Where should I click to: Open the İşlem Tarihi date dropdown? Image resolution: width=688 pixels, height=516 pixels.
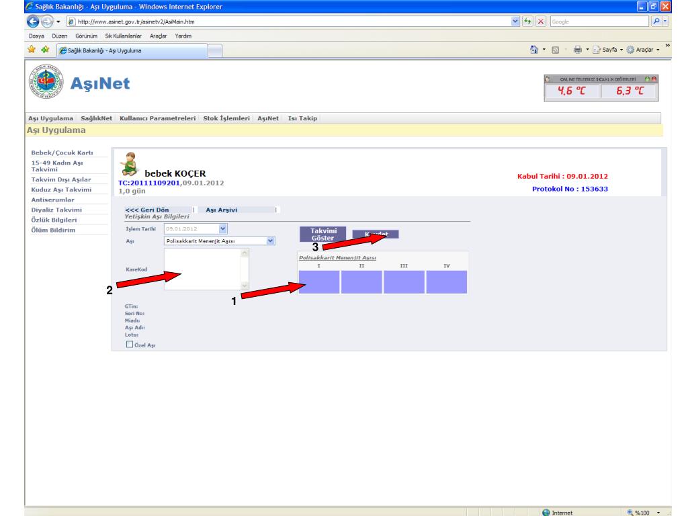click(x=222, y=228)
